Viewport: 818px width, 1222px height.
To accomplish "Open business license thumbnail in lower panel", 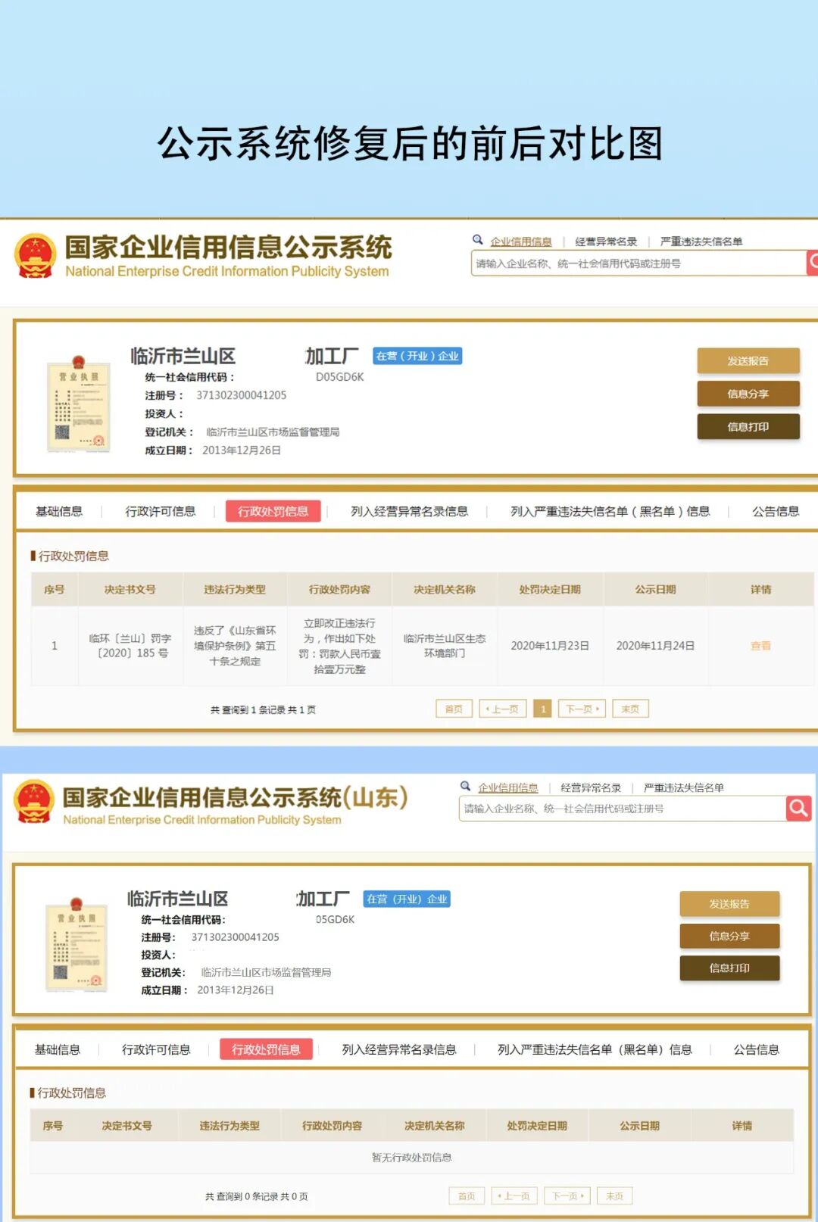I will click(x=76, y=945).
